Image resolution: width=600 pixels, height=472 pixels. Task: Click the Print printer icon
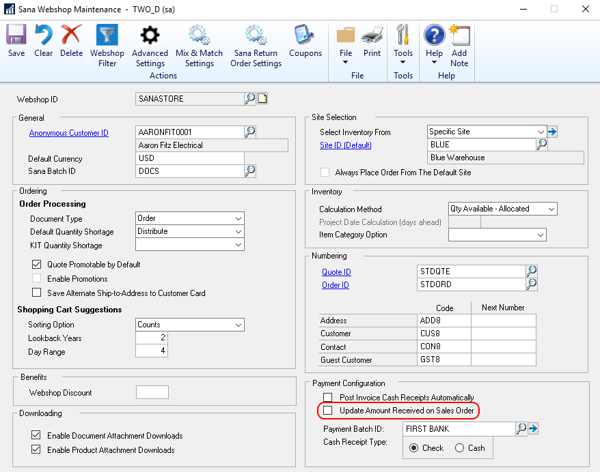(x=372, y=35)
